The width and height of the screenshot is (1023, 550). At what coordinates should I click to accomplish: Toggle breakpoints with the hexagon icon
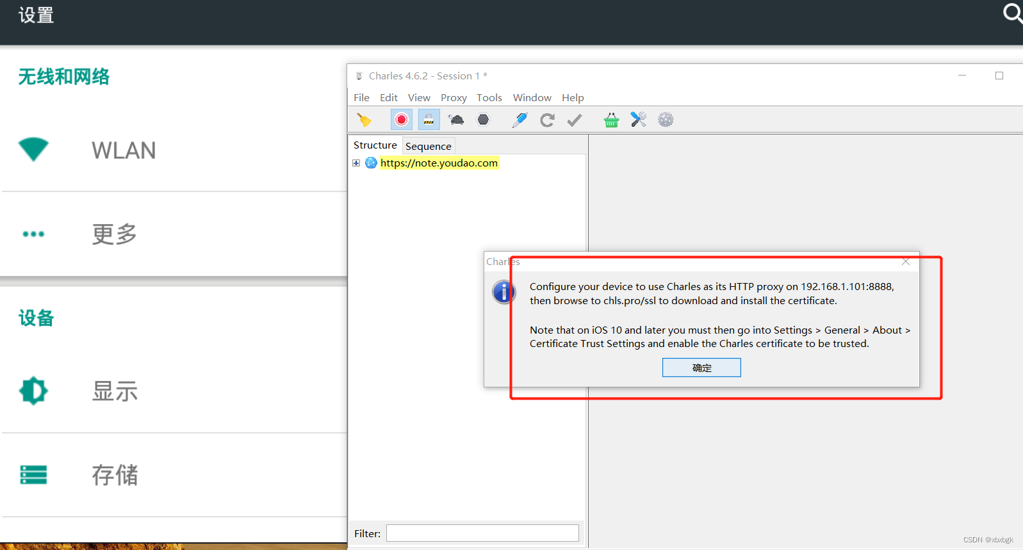coord(483,120)
